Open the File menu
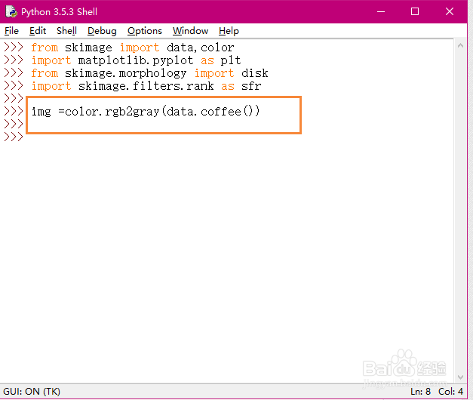This screenshot has width=473, height=400. 11,31
